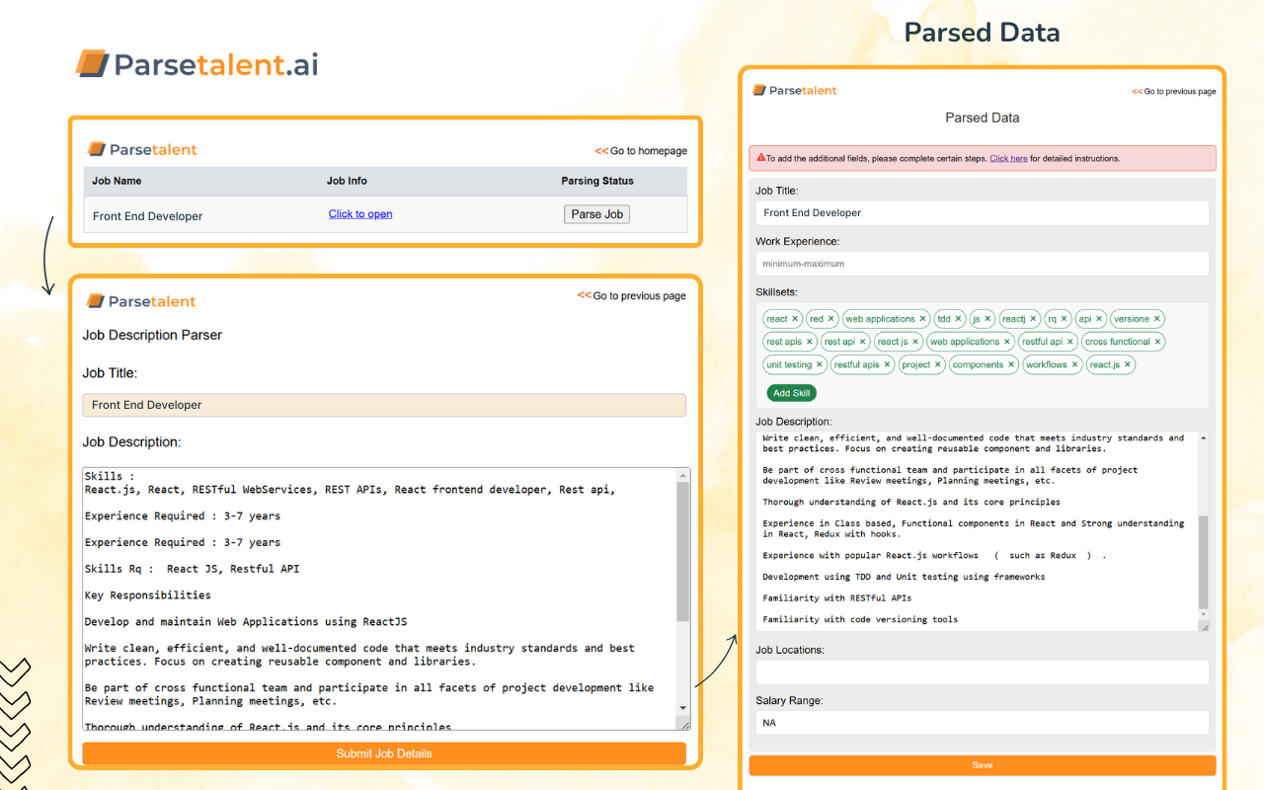Go to previous page in Parsed Data panel

[x=1174, y=91]
